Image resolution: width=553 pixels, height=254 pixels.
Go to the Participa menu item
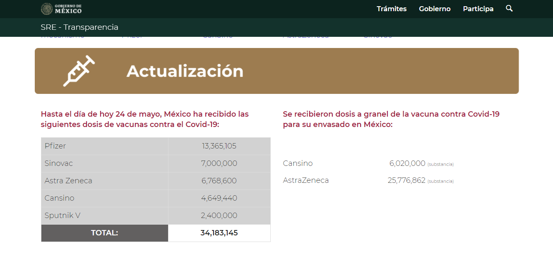478,9
